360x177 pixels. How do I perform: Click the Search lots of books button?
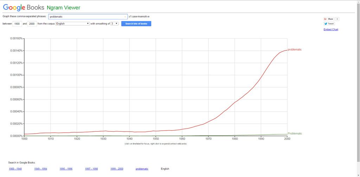pyautogui.click(x=136, y=24)
